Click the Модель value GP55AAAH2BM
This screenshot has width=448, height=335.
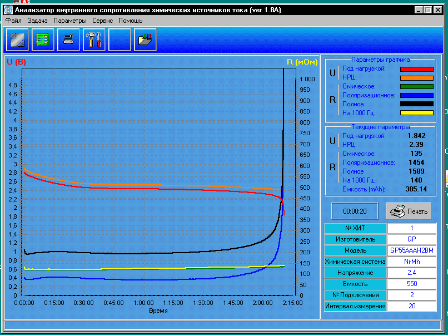point(412,250)
